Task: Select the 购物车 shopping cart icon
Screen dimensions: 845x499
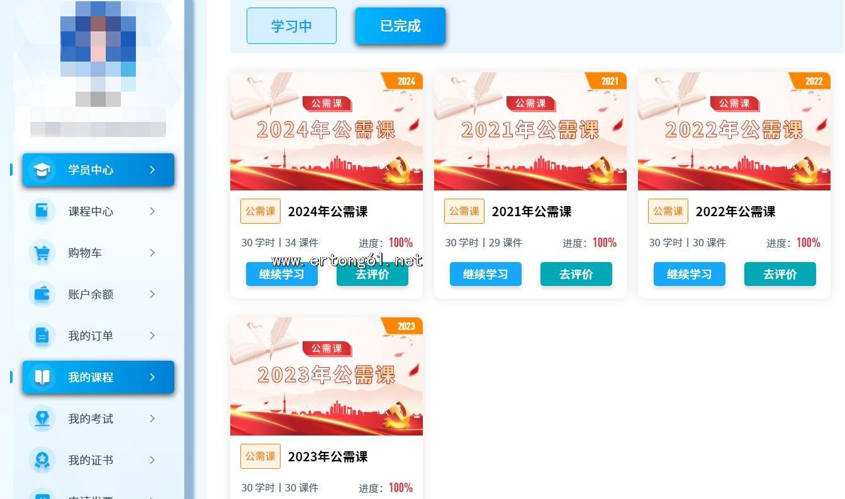Action: 42,253
